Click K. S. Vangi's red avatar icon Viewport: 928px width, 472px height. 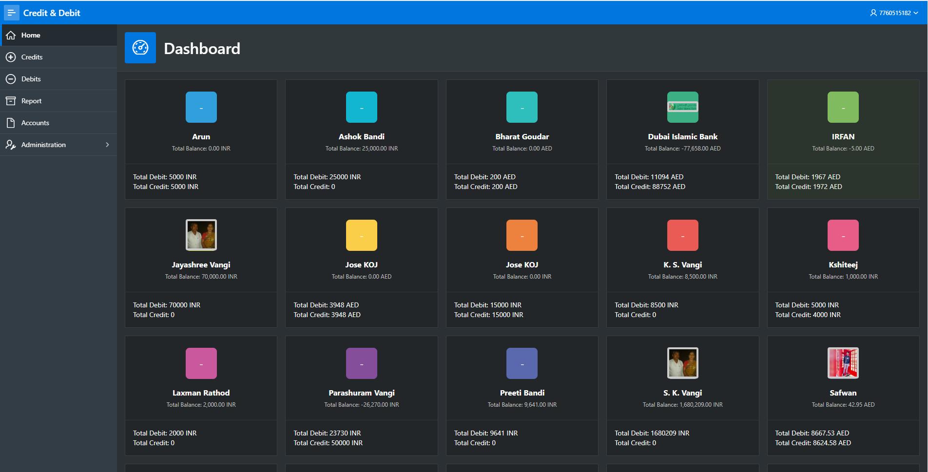pos(683,235)
